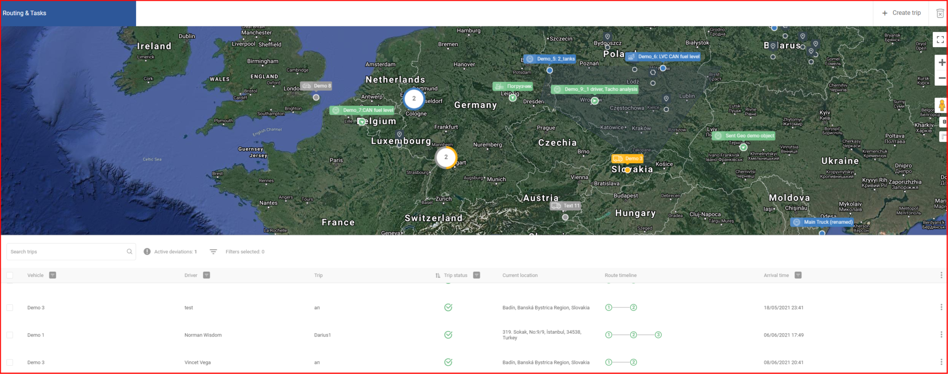This screenshot has width=948, height=374.
Task: Select the Demo 3 orange vehicle label
Action: point(627,159)
